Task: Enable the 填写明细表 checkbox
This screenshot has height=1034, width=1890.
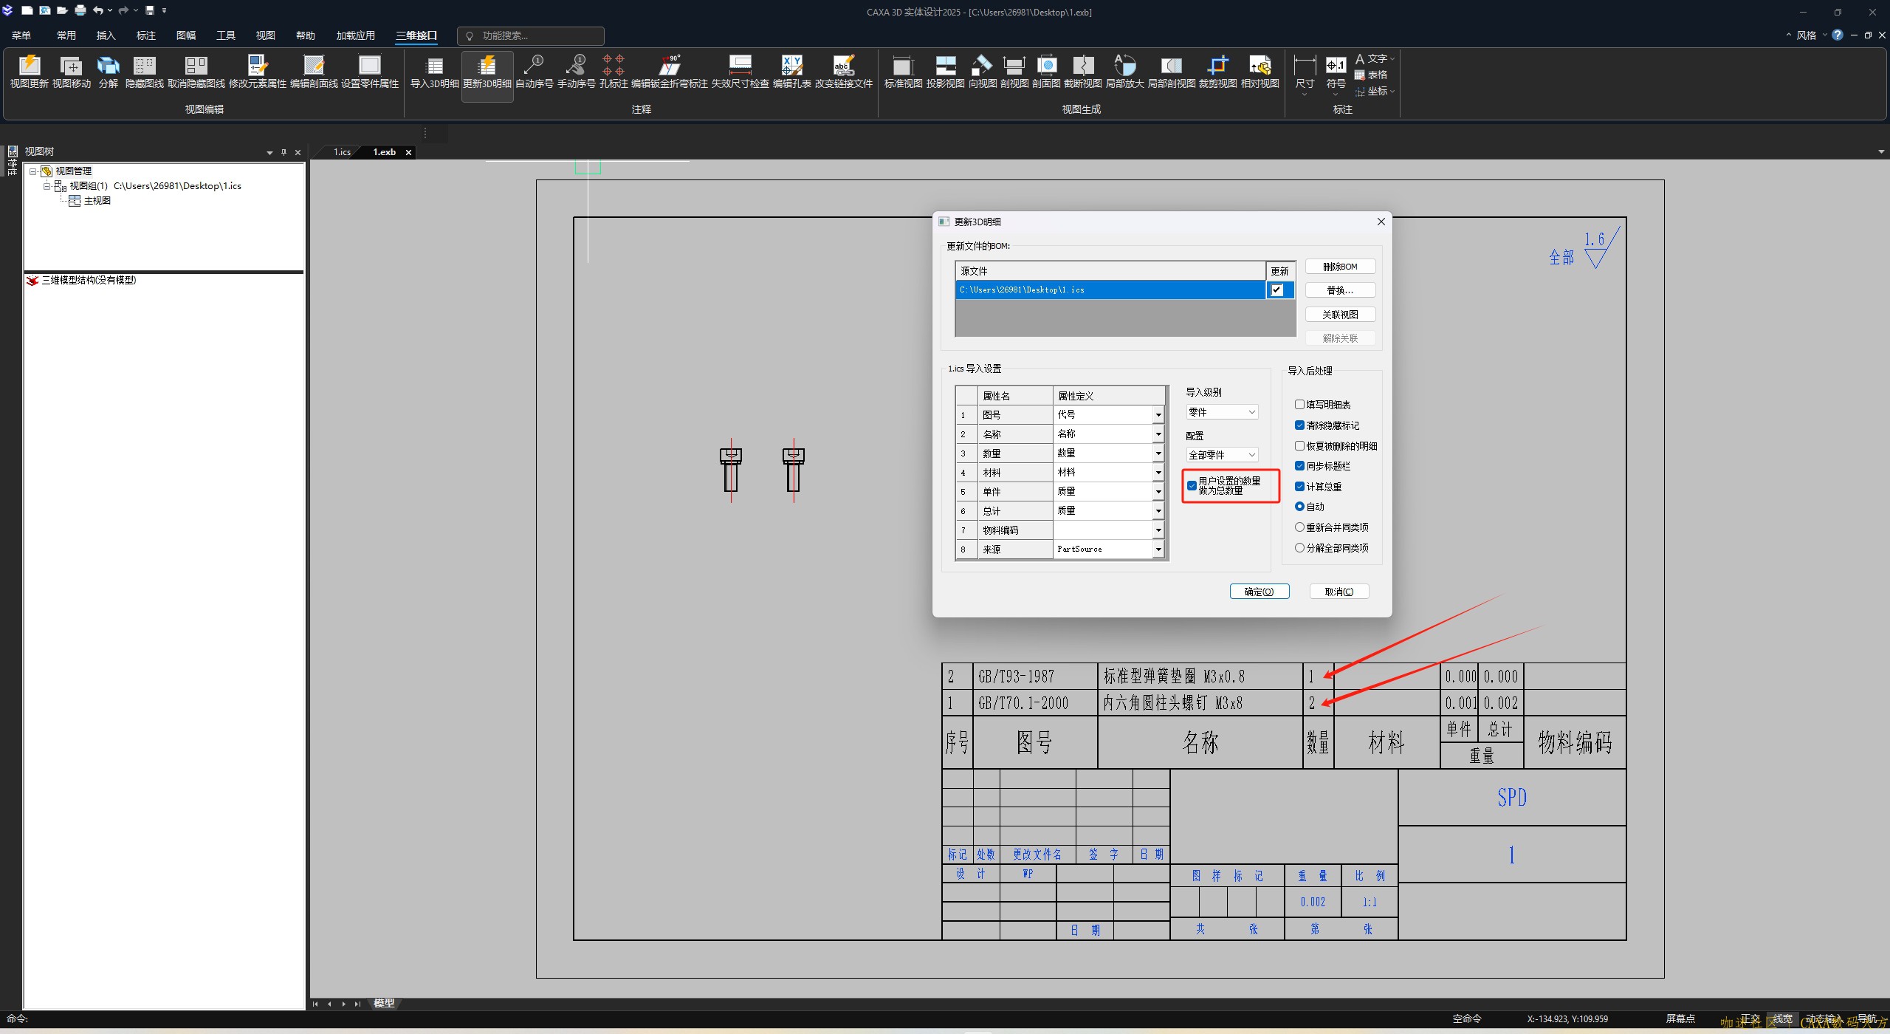Action: point(1299,405)
